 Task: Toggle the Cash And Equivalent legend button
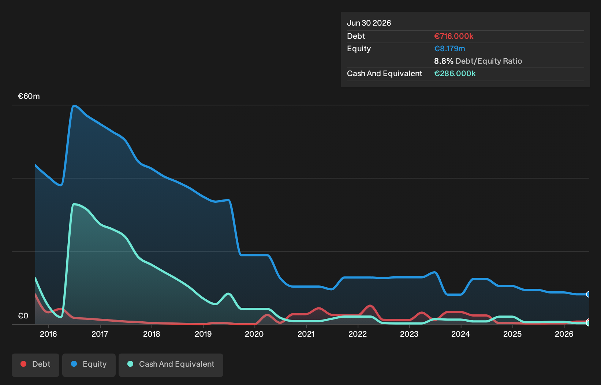pyautogui.click(x=171, y=365)
